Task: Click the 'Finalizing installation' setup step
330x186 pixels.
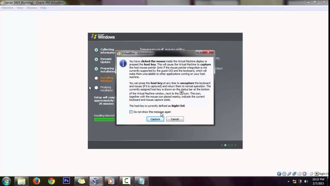Action: click(x=107, y=89)
